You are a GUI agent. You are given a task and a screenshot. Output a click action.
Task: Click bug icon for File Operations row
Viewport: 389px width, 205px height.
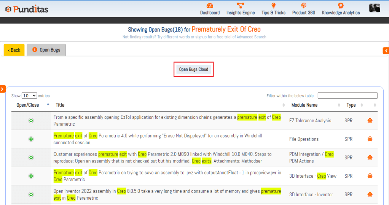pos(370,139)
